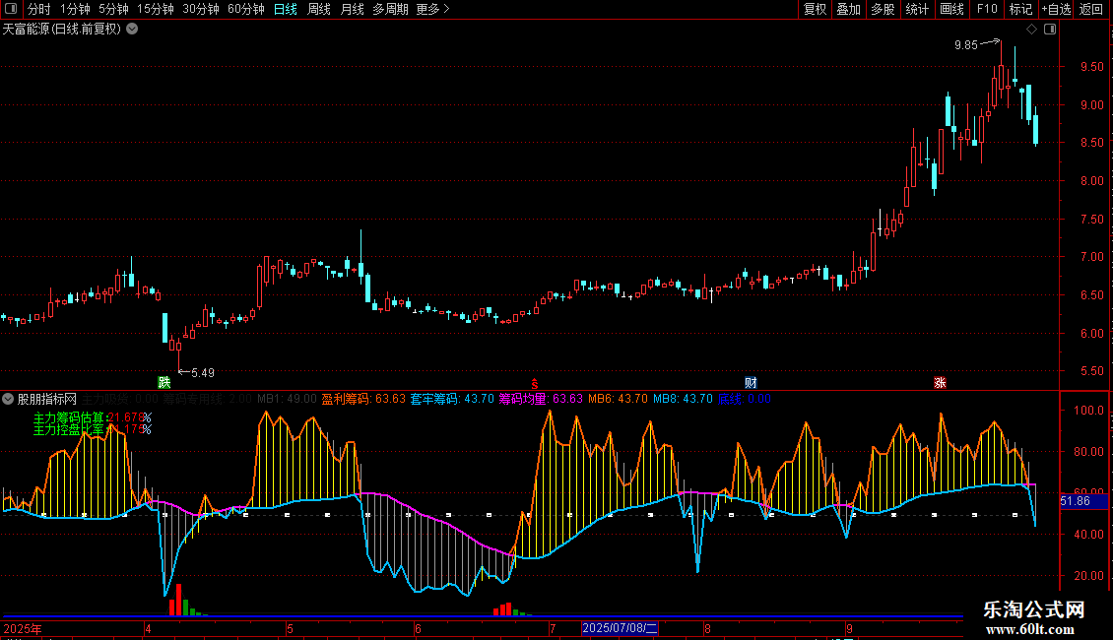
Task: Toggle the left sidebar panel icon
Action: [x=10, y=9]
